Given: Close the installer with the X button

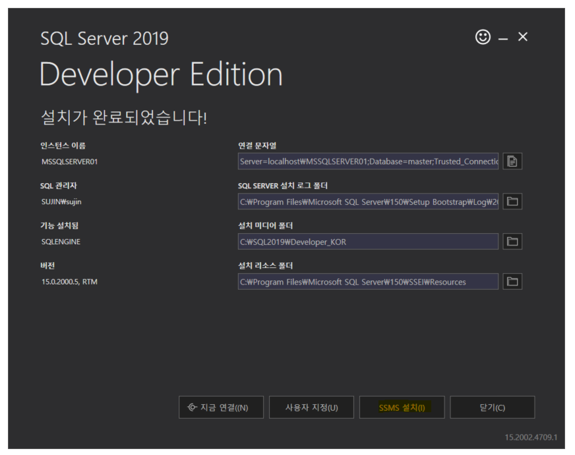Looking at the screenshot, I should [522, 37].
